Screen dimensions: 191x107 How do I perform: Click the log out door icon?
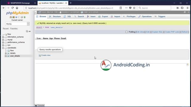[x=13, y=17]
